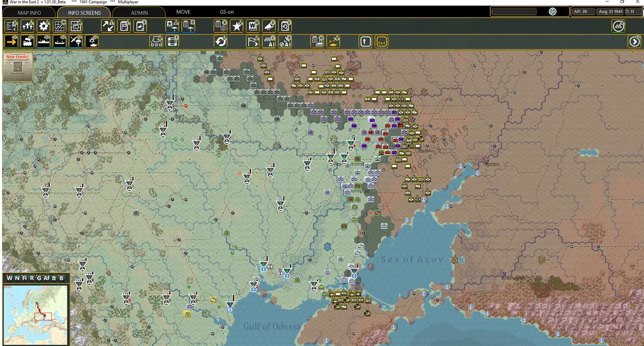Open the air directive list-plane icon

pyautogui.click(x=188, y=26)
